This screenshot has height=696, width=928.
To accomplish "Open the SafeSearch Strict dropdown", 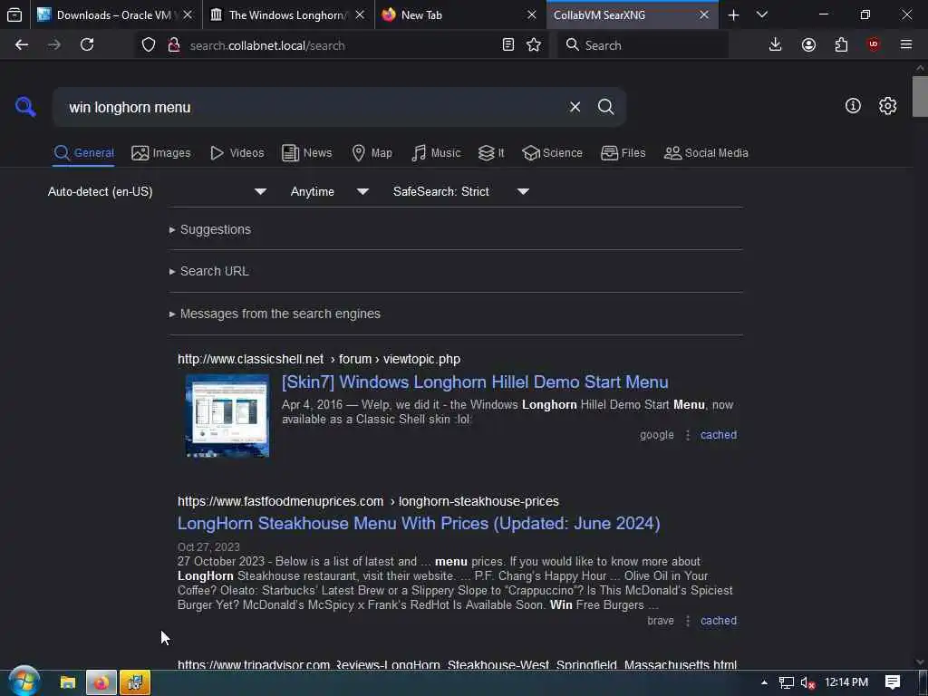I will (460, 192).
